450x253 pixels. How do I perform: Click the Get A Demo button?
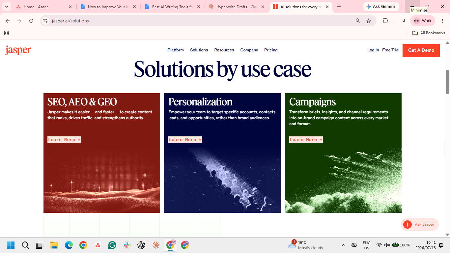pos(421,50)
